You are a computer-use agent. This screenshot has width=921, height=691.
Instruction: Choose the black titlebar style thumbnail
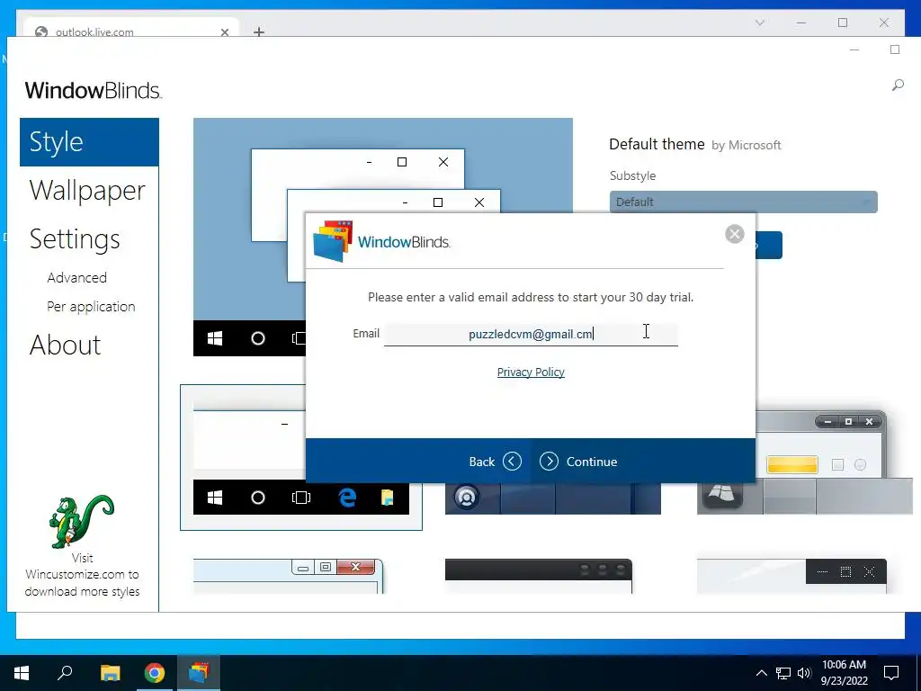coord(539,576)
